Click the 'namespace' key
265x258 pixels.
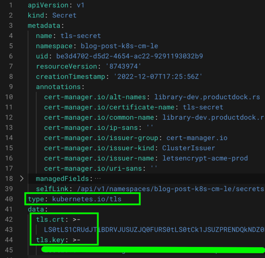[54, 46]
